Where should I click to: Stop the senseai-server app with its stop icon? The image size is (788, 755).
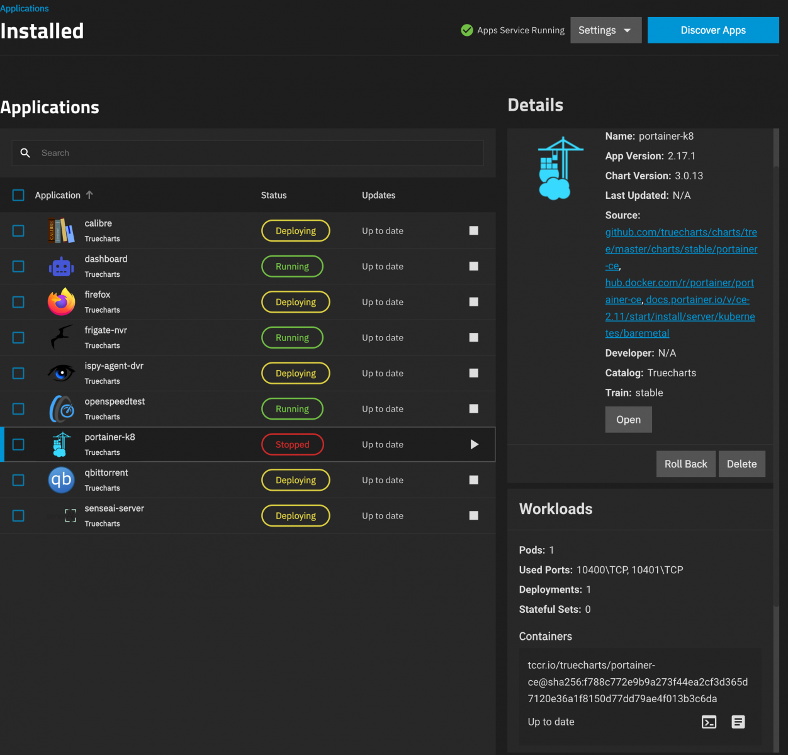[x=474, y=515]
